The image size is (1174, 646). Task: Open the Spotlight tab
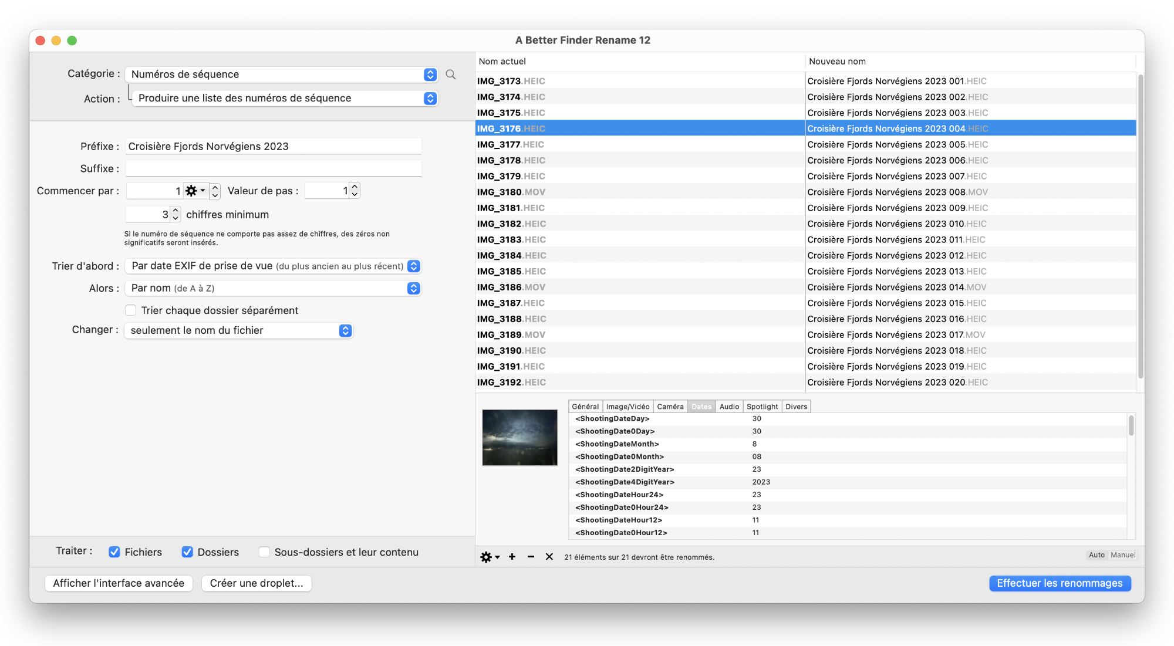pyautogui.click(x=762, y=407)
